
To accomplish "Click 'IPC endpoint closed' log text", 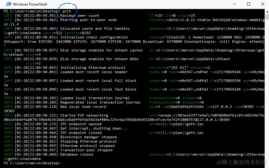I will click(x=81, y=133).
